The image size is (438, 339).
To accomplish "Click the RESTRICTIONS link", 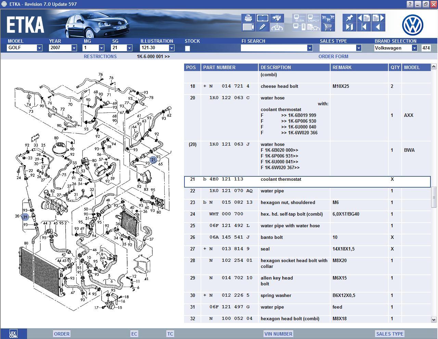I will [100, 56].
